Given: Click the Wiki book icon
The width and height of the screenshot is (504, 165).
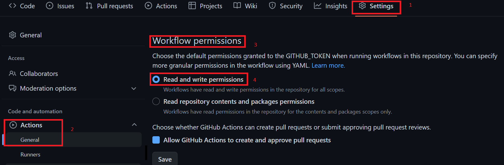Looking at the screenshot, I should (237, 6).
